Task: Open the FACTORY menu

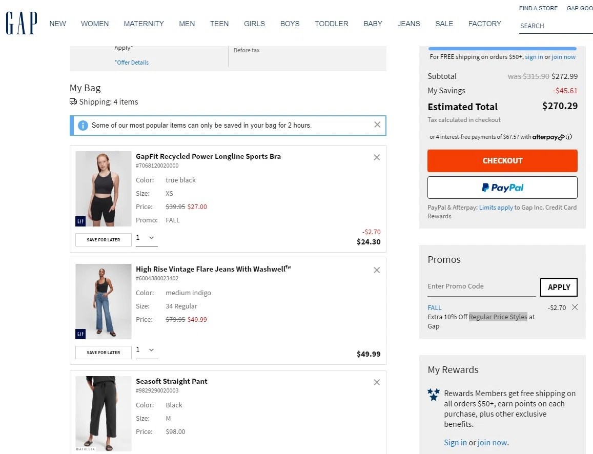Action: (484, 24)
